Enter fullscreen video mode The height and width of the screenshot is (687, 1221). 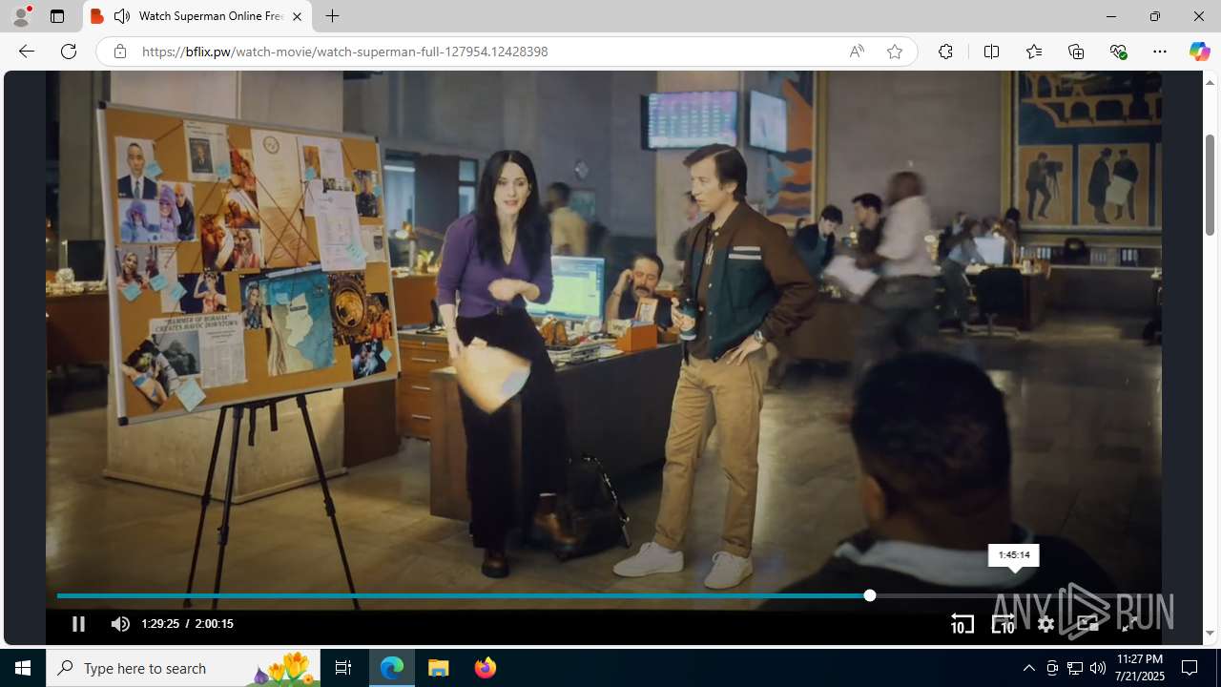[x=1129, y=624]
